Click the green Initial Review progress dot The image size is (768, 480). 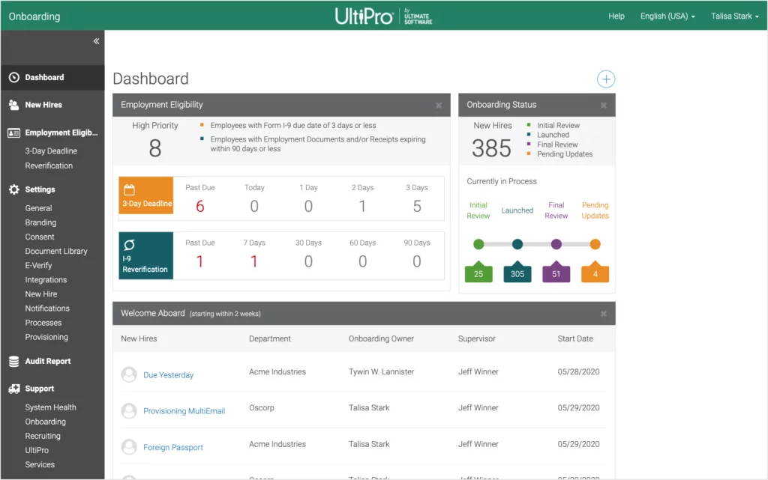point(478,244)
